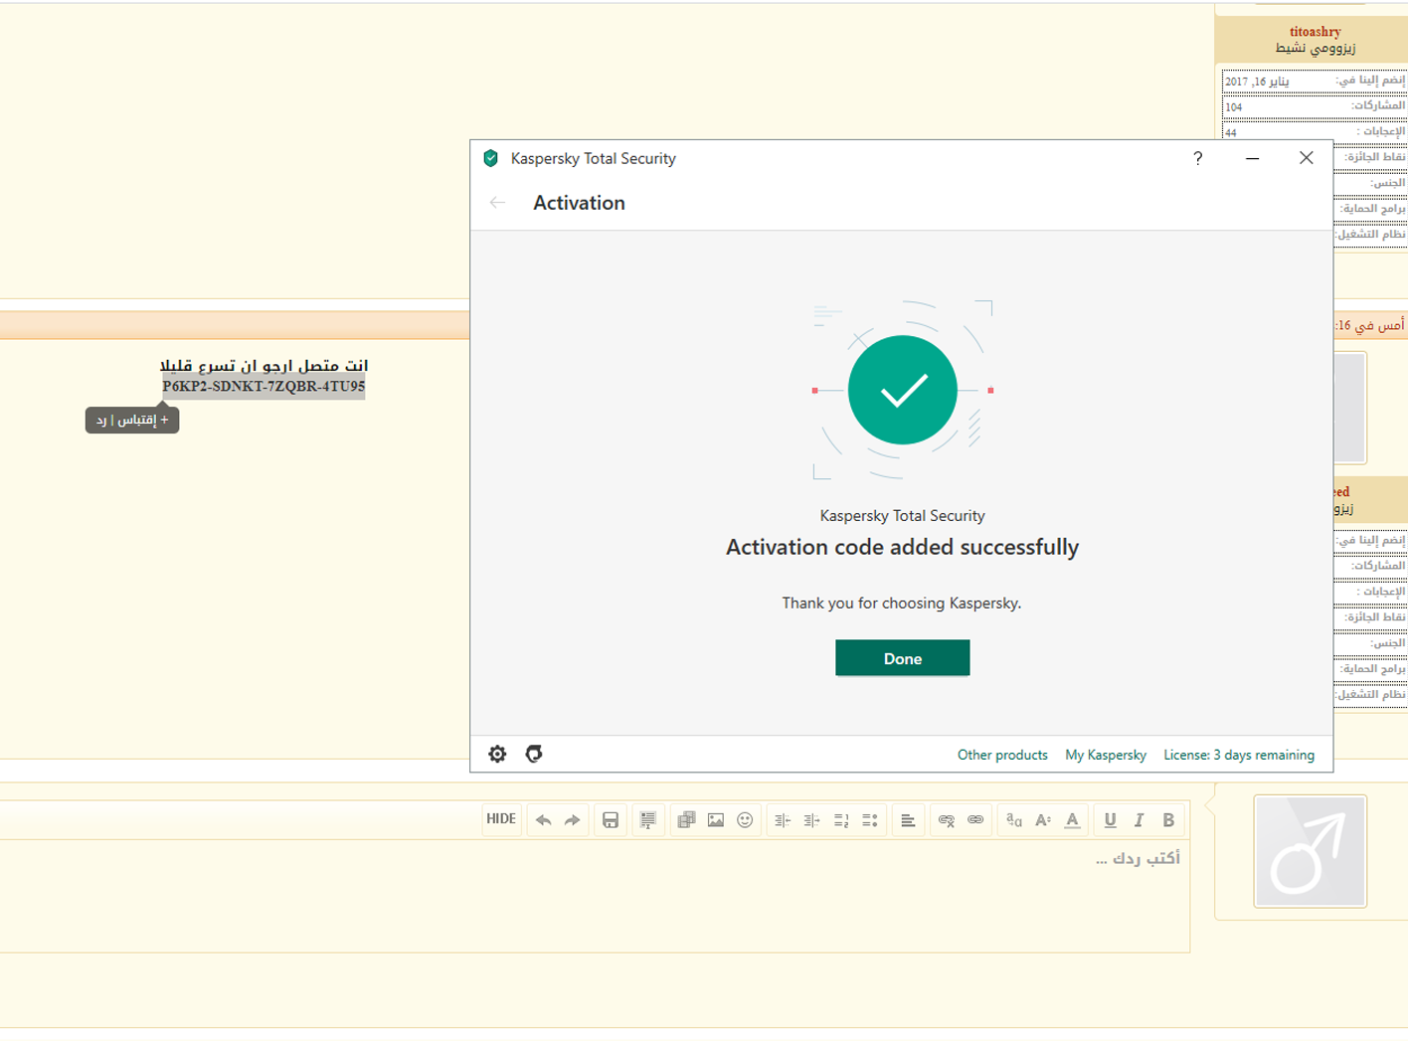This screenshot has height=1041, width=1408.
Task: Click the insert link icon
Action: (975, 820)
